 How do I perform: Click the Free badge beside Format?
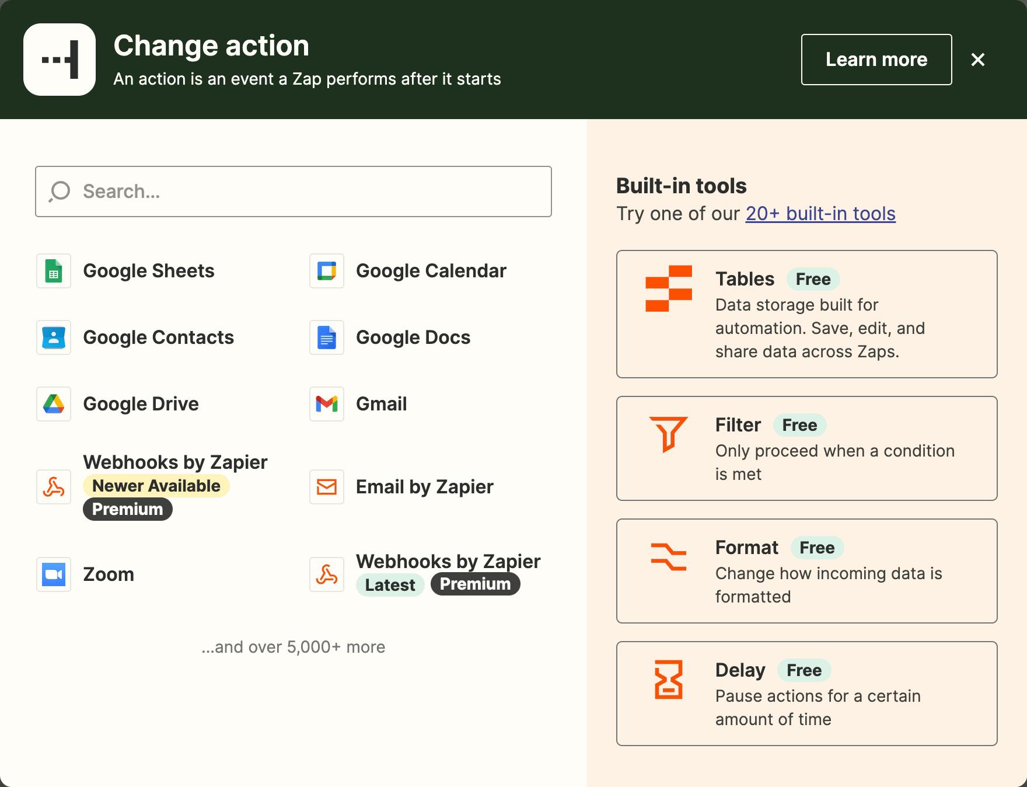818,548
